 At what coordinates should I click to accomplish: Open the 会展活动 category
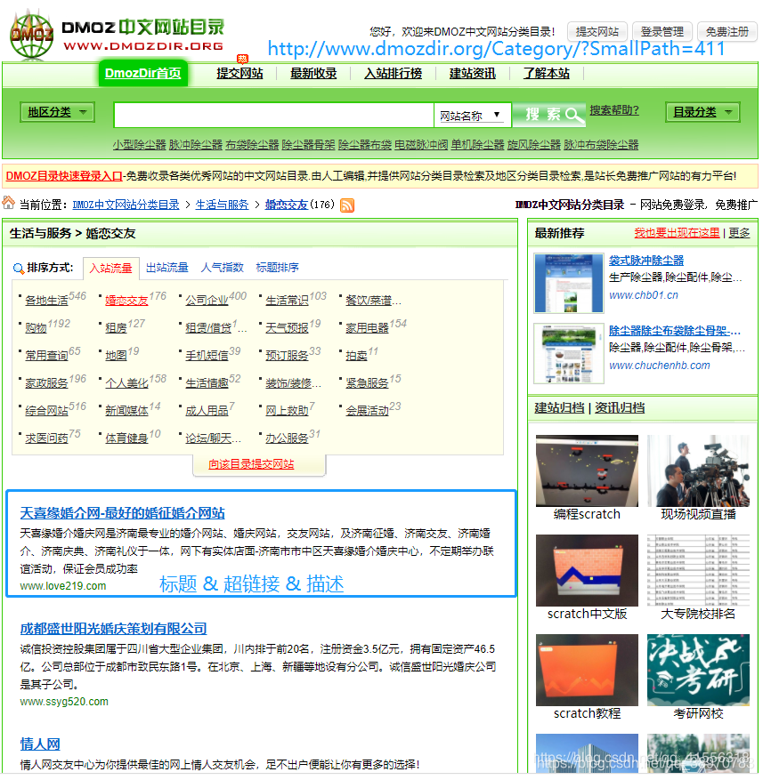tap(367, 412)
